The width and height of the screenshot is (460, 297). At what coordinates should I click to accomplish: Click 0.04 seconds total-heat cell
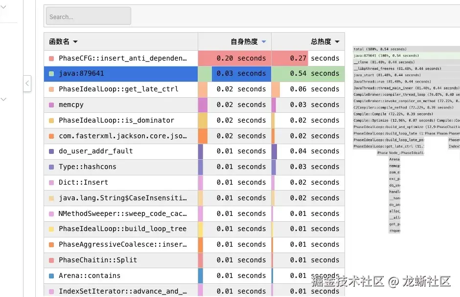[308, 151]
